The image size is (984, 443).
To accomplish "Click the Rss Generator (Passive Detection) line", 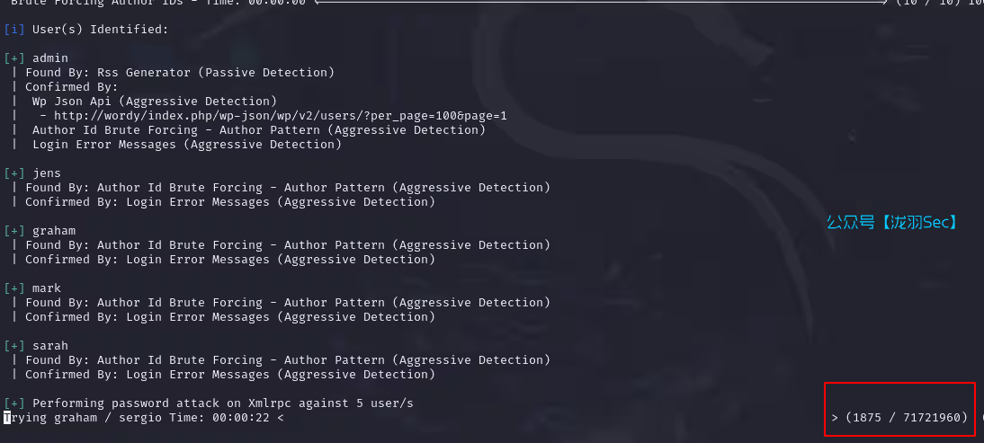I will click(180, 73).
